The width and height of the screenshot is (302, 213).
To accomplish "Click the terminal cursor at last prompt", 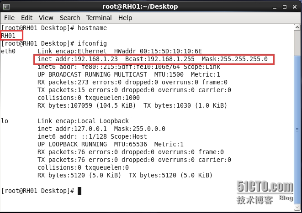I will click(x=79, y=191).
